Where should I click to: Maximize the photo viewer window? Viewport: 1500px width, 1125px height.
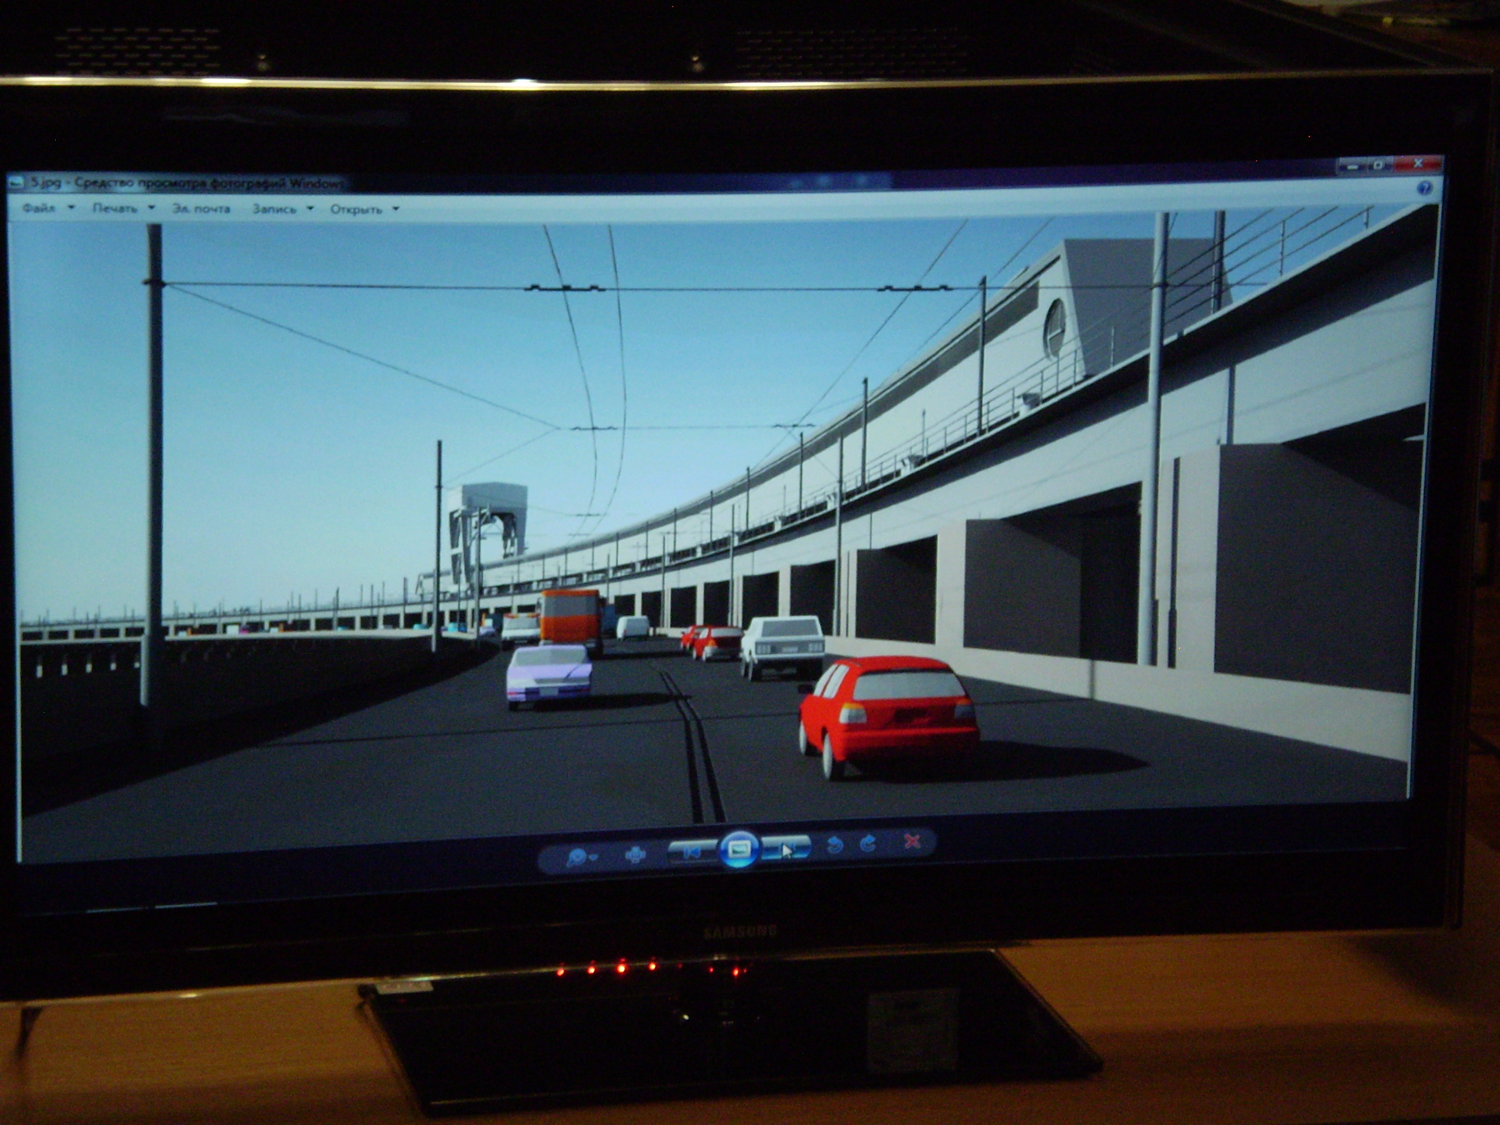(1380, 165)
